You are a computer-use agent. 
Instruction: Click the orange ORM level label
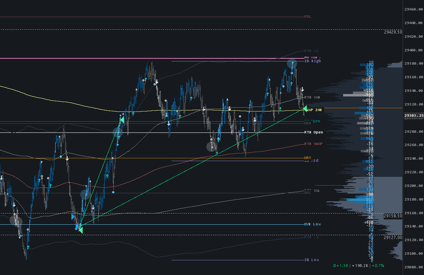[x=307, y=158]
